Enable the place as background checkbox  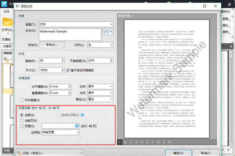coord(22,100)
